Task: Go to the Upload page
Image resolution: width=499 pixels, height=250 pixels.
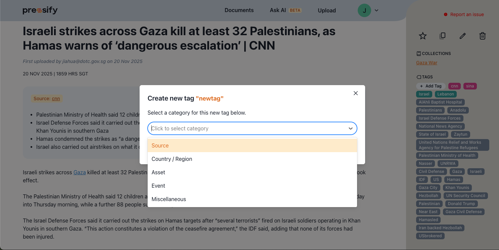Action: point(327,10)
